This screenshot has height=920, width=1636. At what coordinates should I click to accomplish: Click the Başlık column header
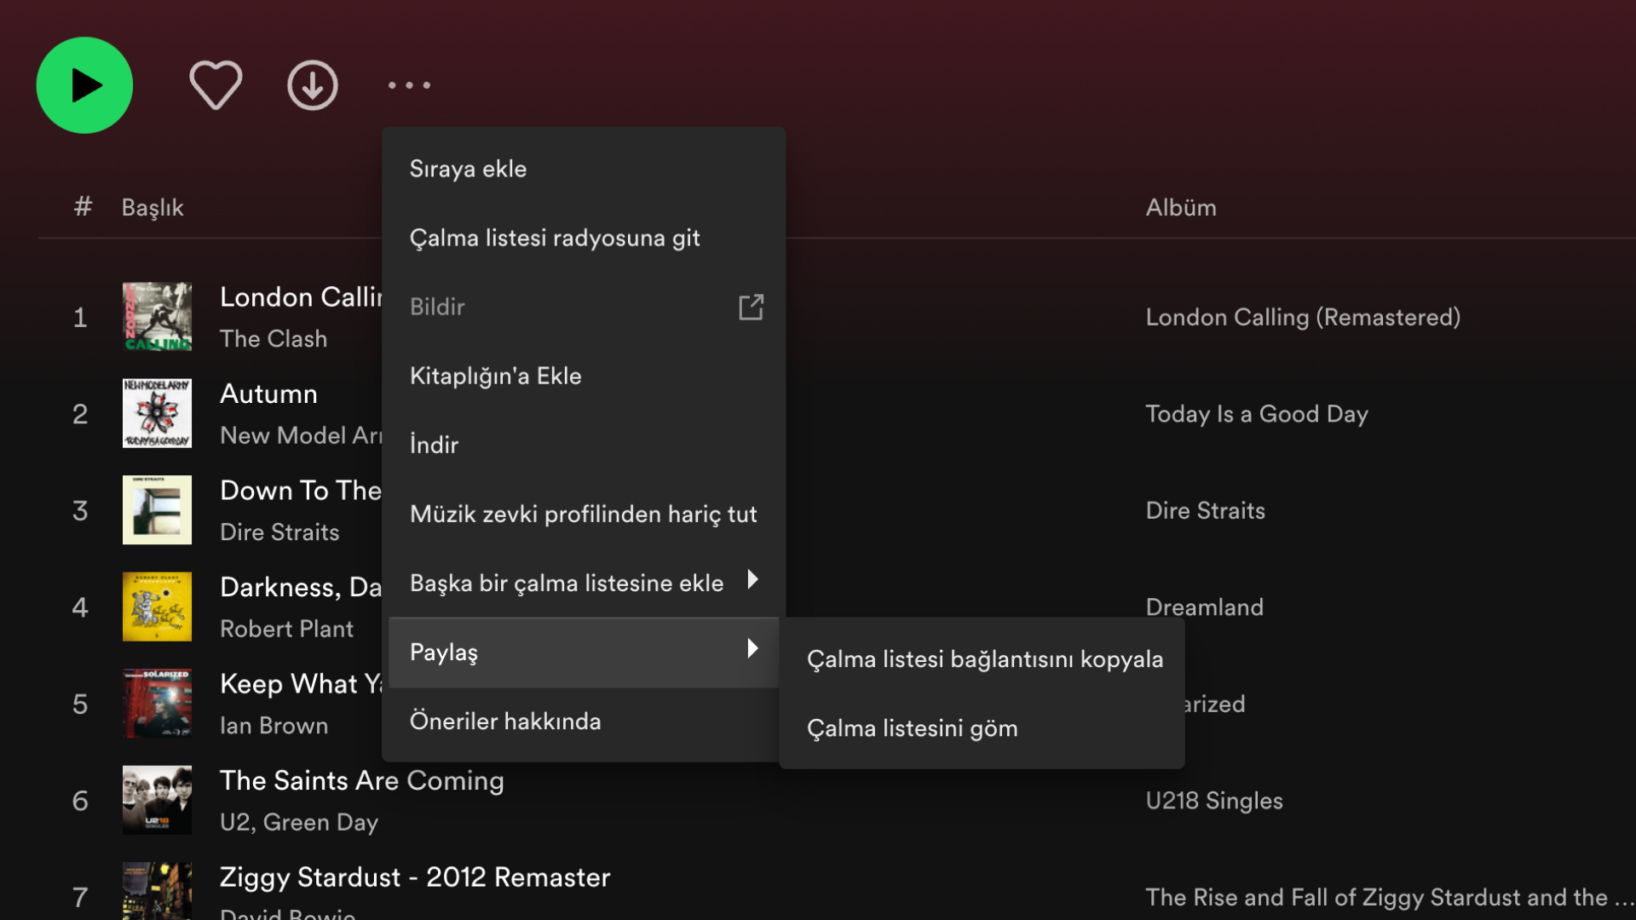tap(153, 207)
